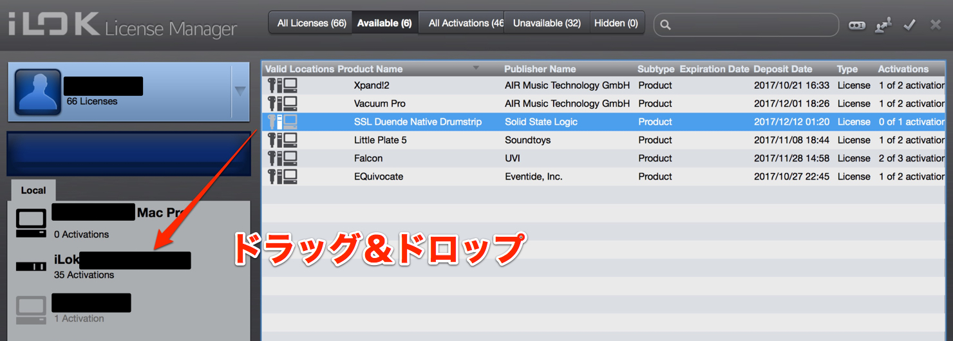Click publisher Eventide, Inc. cell

tap(533, 176)
